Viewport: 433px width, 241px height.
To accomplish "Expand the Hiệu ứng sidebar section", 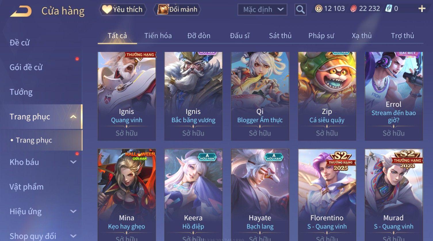I will click(73, 211).
